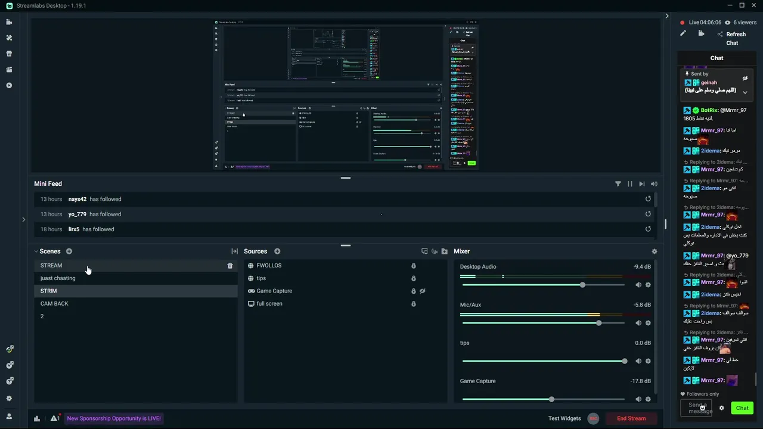Open Mixer advanced audio settings gear
This screenshot has height=429, width=763.
tap(655, 251)
